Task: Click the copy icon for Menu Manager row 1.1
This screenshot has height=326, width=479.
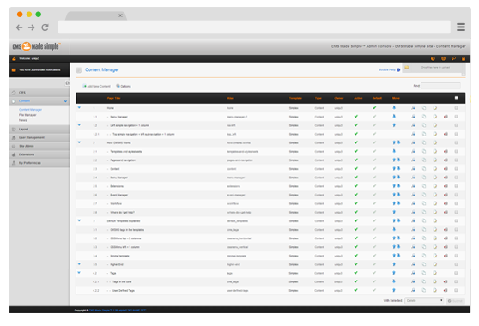Action: (424, 117)
